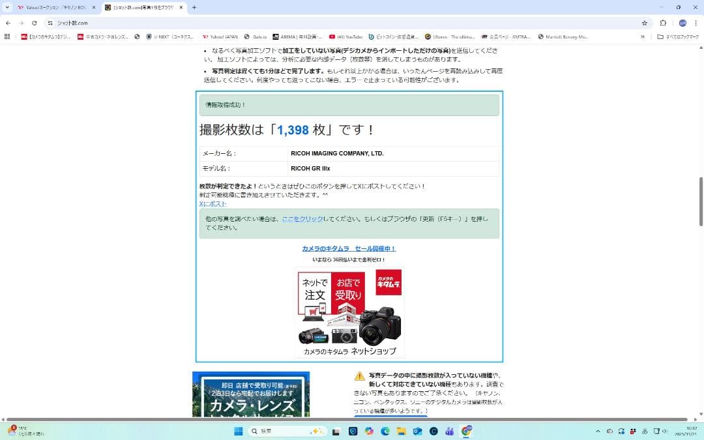
Task: Click the ここをクリック link
Action: click(302, 219)
